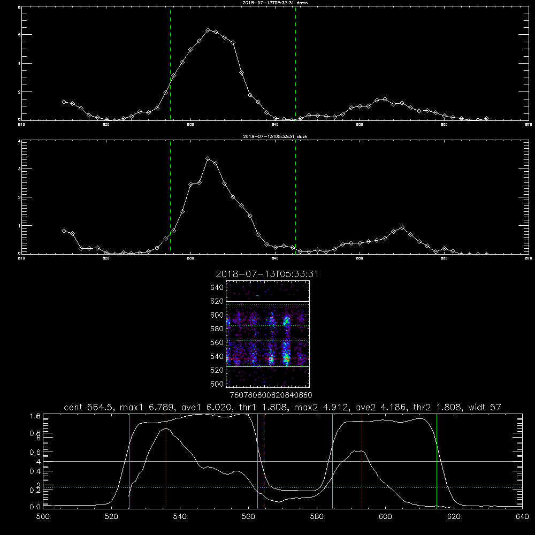Click x-axis label 560 on bottom plot
Image resolution: width=535 pixels, height=535 pixels.
coord(248,517)
